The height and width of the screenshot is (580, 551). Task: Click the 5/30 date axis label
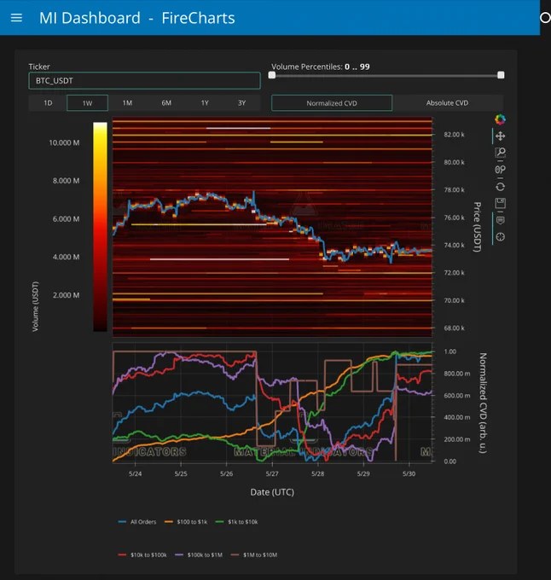pos(409,473)
